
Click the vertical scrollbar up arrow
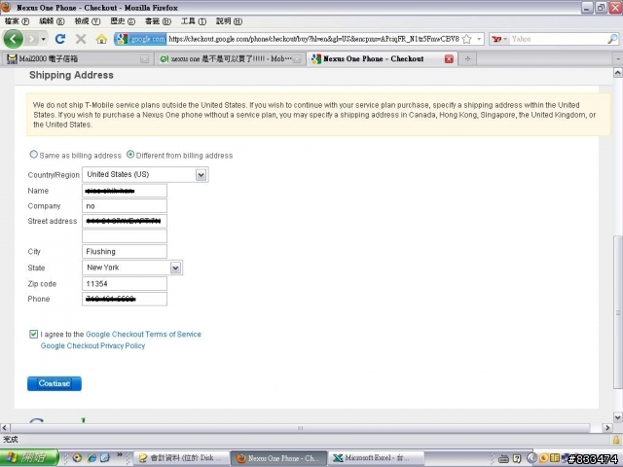(617, 72)
